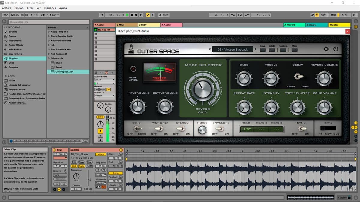Screen dimensions: 360x202
Task: Click the Audio Effects category icon
Action: click(x=6, y=45)
